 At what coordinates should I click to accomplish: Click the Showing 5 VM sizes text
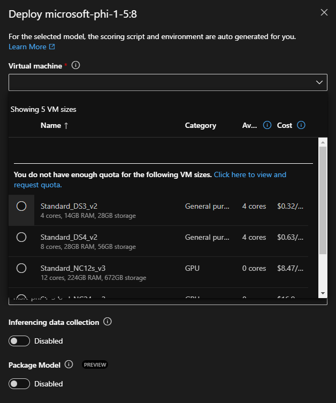(x=43, y=110)
